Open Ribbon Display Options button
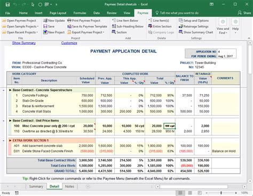 click(x=211, y=4)
